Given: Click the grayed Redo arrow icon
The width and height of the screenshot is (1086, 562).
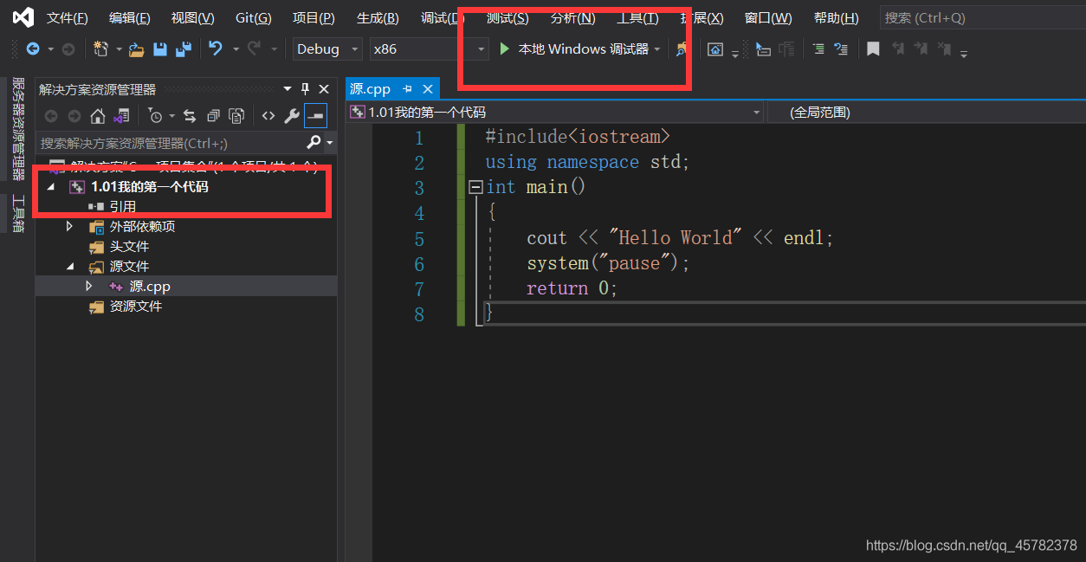Looking at the screenshot, I should 253,49.
